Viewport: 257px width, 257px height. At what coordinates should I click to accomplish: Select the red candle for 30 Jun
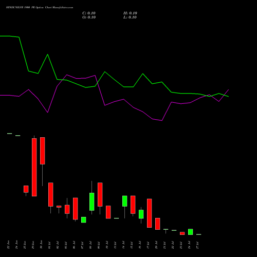(x=43, y=151)
